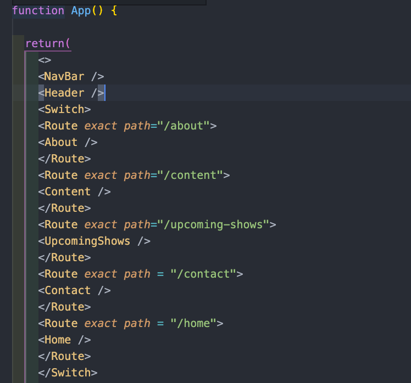This screenshot has height=383, width=411.
Task: Click the UpcomingShows component tag
Action: [x=95, y=241]
